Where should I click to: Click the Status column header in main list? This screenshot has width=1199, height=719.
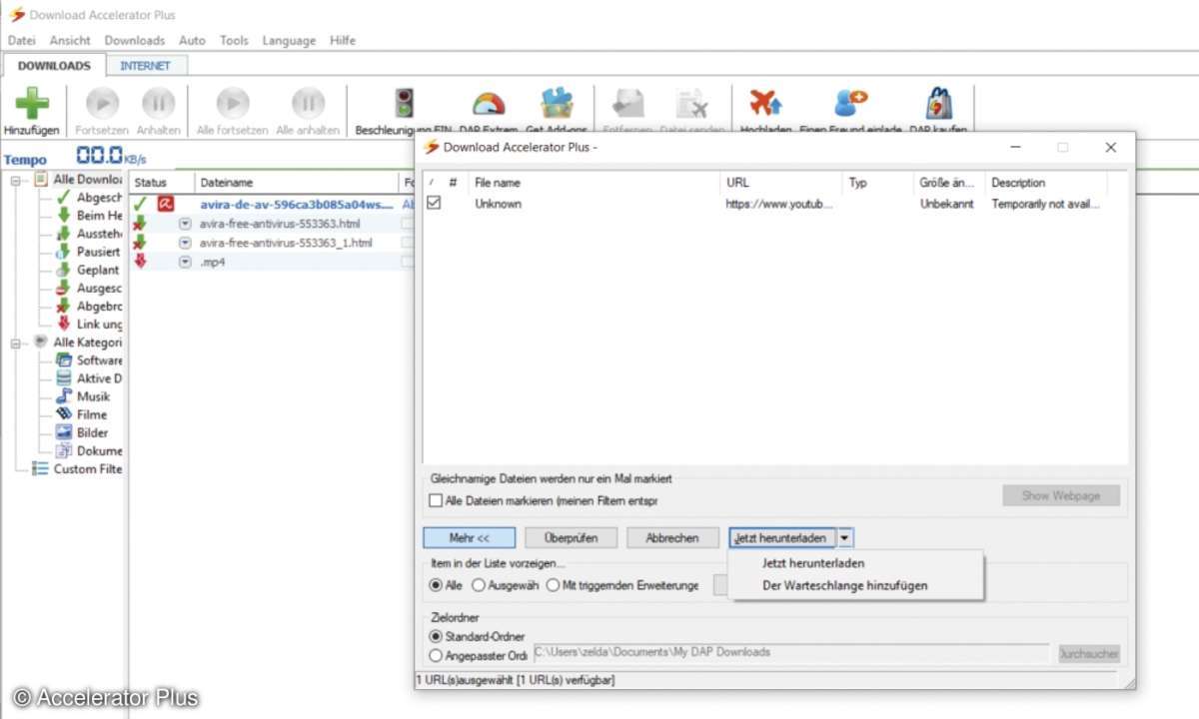tap(162, 183)
